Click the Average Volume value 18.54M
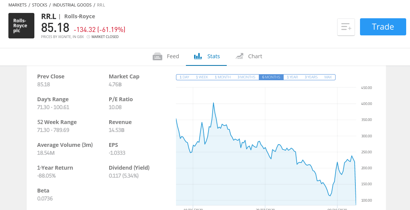Image resolution: width=410 pixels, height=210 pixels. click(46, 153)
